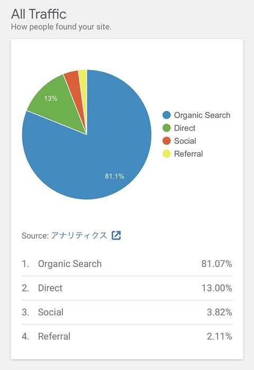Click the All Traffic heading

(x=39, y=14)
